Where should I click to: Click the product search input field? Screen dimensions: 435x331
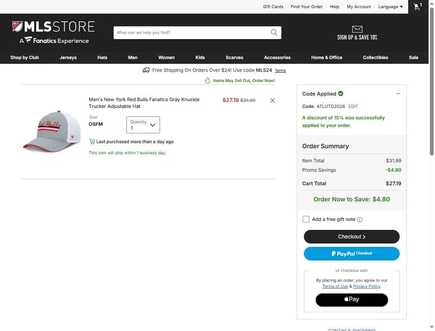[192, 32]
